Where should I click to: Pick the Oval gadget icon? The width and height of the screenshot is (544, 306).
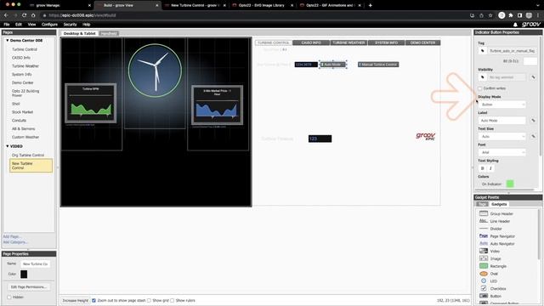click(484, 274)
